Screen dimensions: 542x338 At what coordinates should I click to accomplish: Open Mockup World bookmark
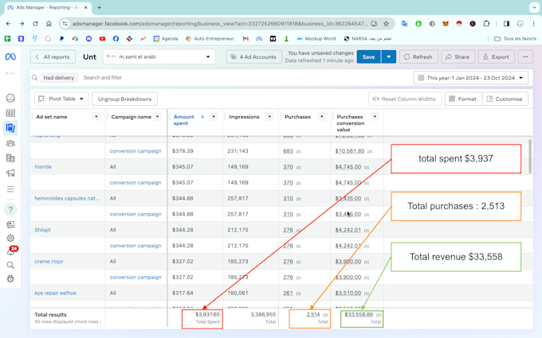(316, 39)
